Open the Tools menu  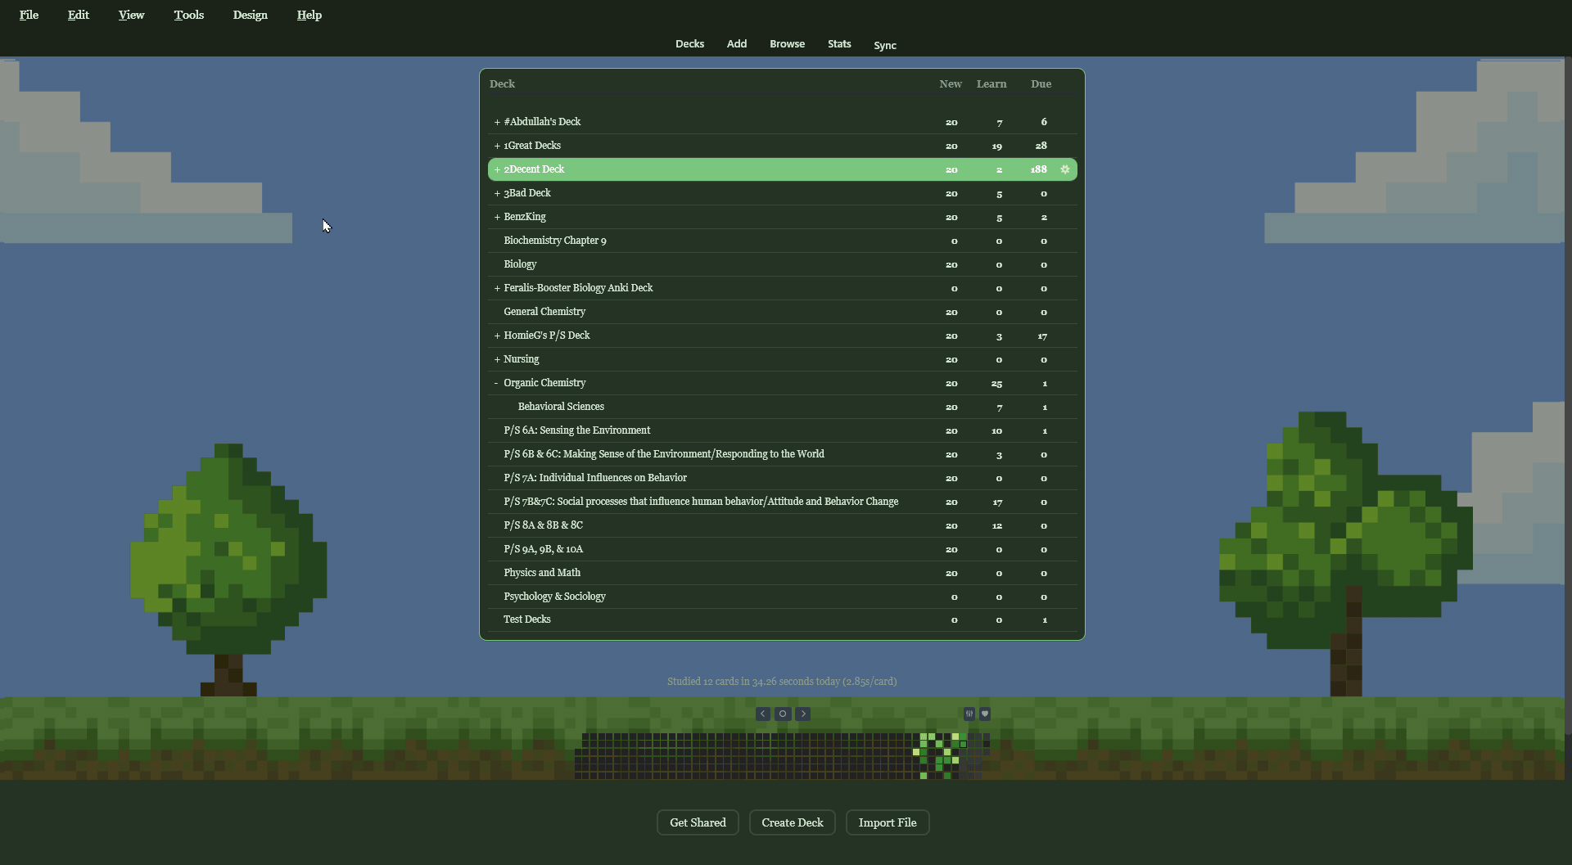(x=188, y=15)
